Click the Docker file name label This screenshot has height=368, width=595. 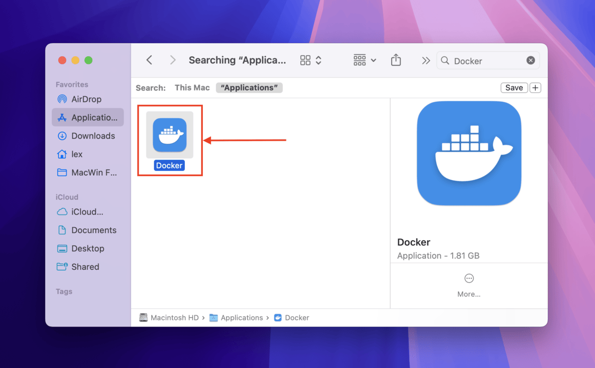point(169,165)
